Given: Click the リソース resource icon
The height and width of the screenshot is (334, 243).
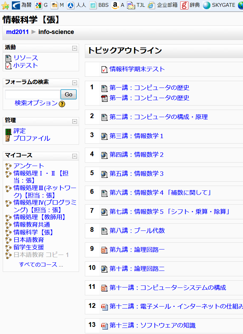Looking at the screenshot, I should 8,58.
